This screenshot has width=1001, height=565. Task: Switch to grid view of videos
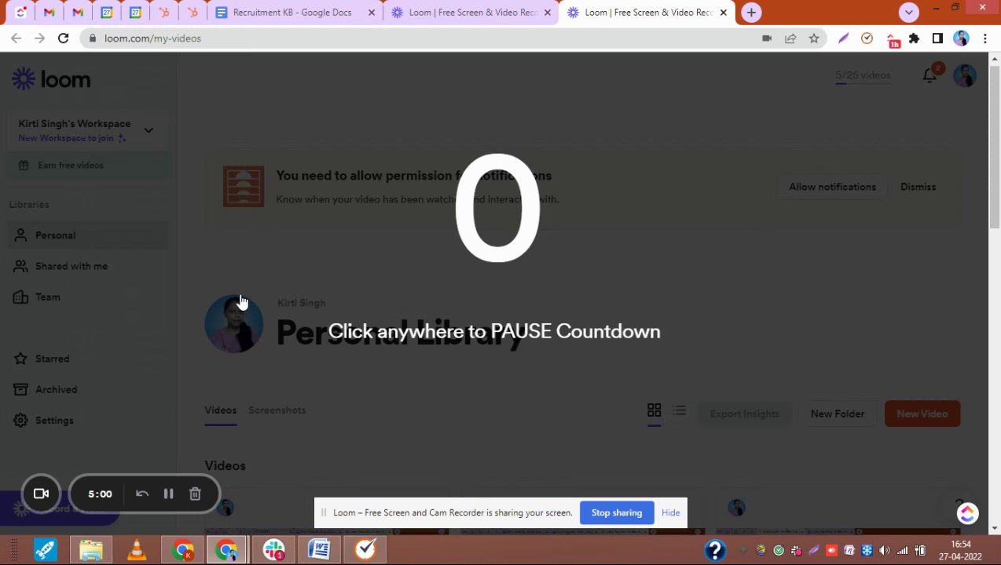coord(654,410)
